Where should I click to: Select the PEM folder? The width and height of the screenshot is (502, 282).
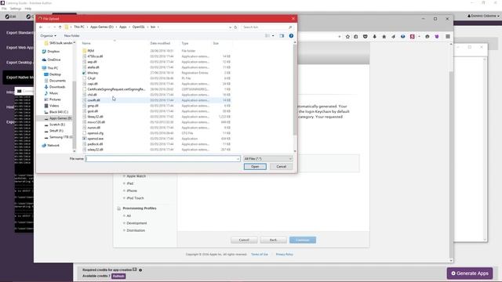click(91, 51)
